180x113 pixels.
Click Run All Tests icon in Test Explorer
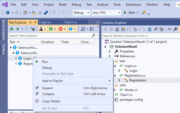pyautogui.click(x=12, y=29)
